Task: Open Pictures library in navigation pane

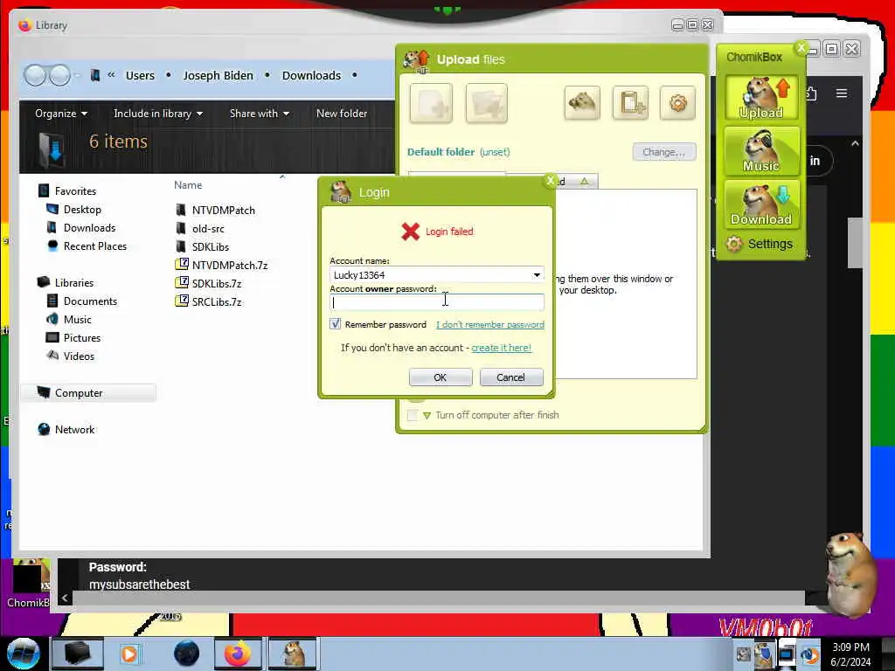Action: tap(73, 337)
